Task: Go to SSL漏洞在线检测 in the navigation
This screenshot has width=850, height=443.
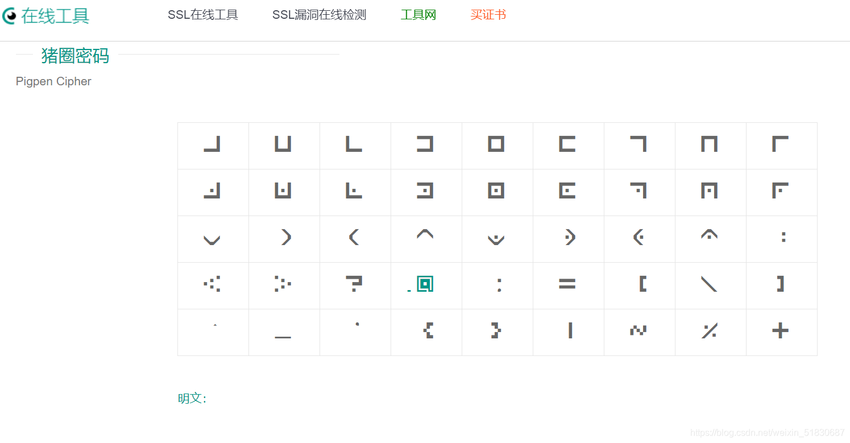Action: (x=320, y=15)
